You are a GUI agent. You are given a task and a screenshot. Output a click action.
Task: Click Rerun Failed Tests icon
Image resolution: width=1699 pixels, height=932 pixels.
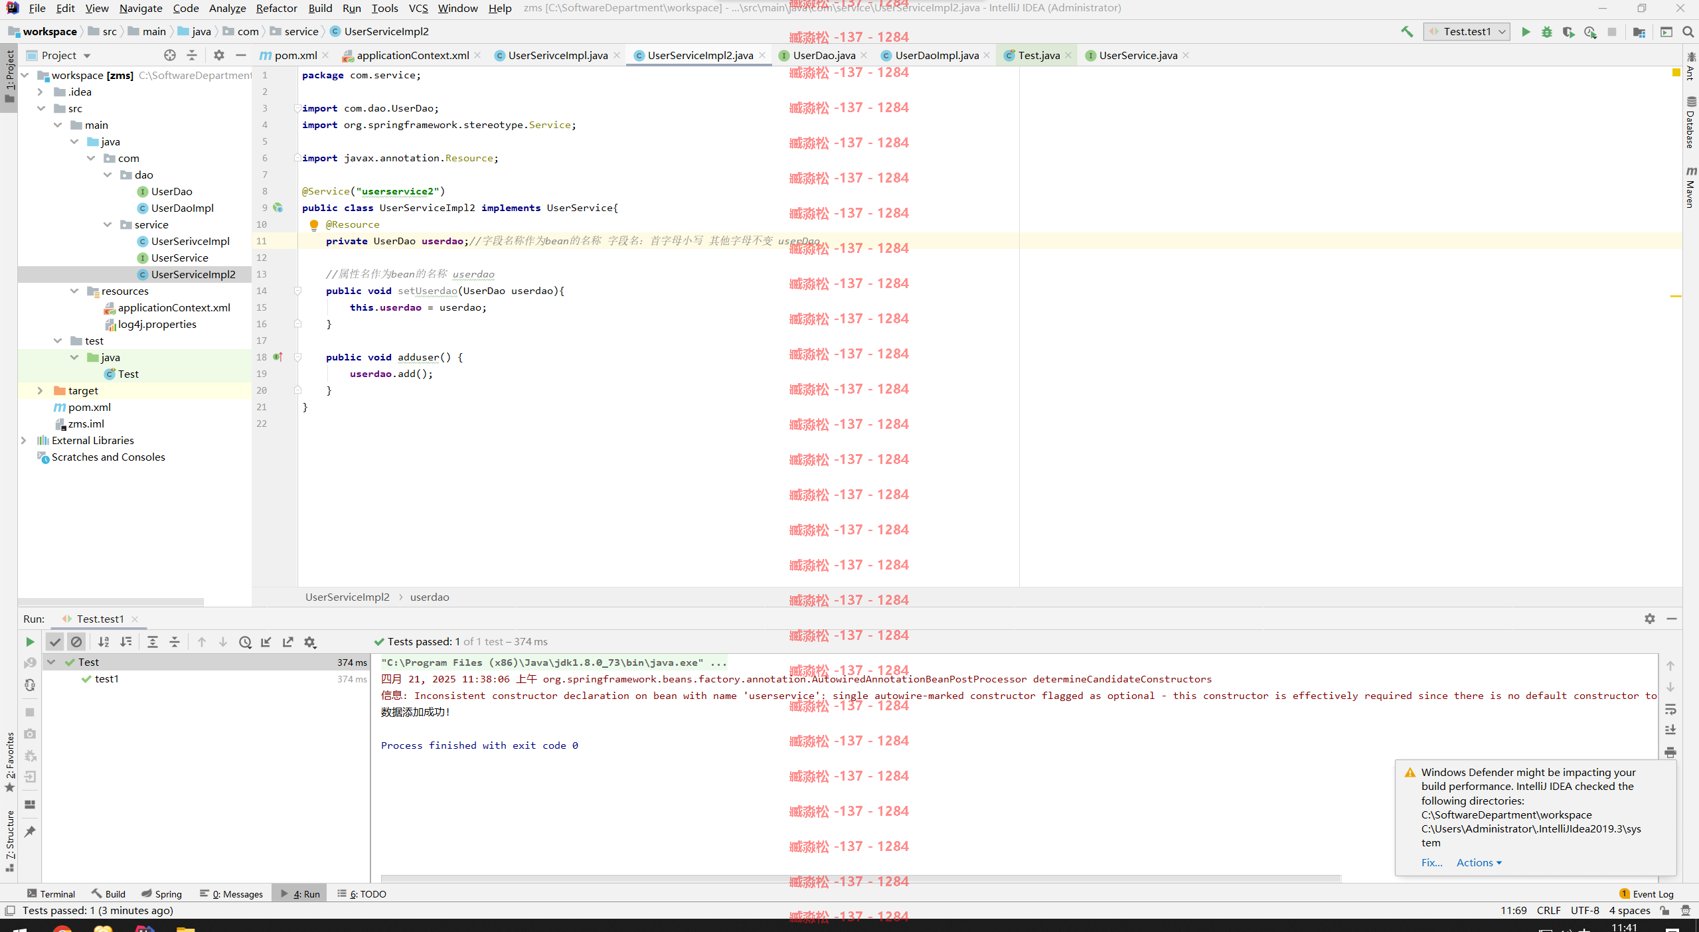(x=30, y=662)
